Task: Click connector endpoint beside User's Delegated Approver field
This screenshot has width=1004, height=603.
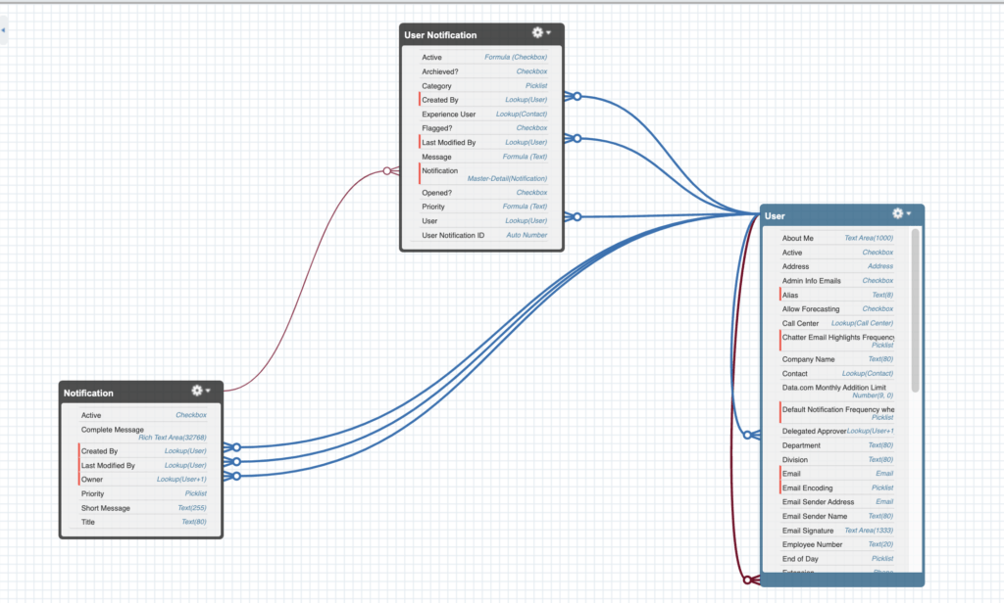Action: [748, 435]
